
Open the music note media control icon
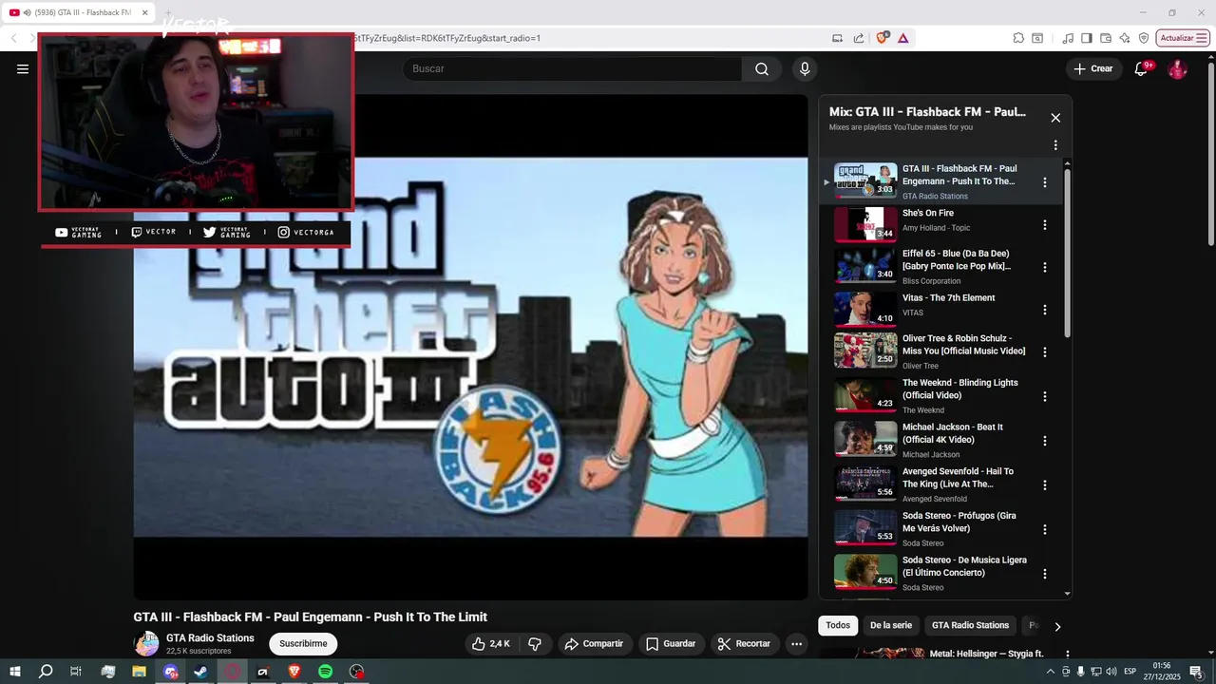pos(1068,38)
